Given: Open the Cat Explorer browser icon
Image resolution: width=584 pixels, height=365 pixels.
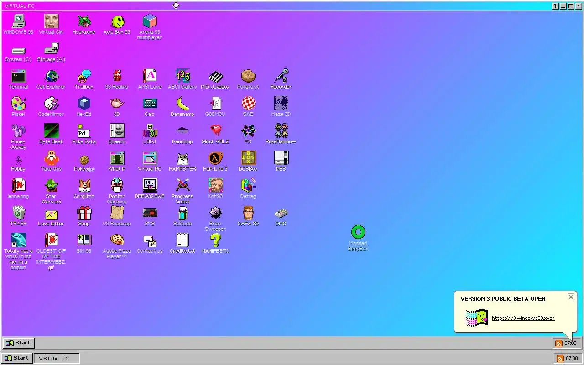Looking at the screenshot, I should [51, 79].
